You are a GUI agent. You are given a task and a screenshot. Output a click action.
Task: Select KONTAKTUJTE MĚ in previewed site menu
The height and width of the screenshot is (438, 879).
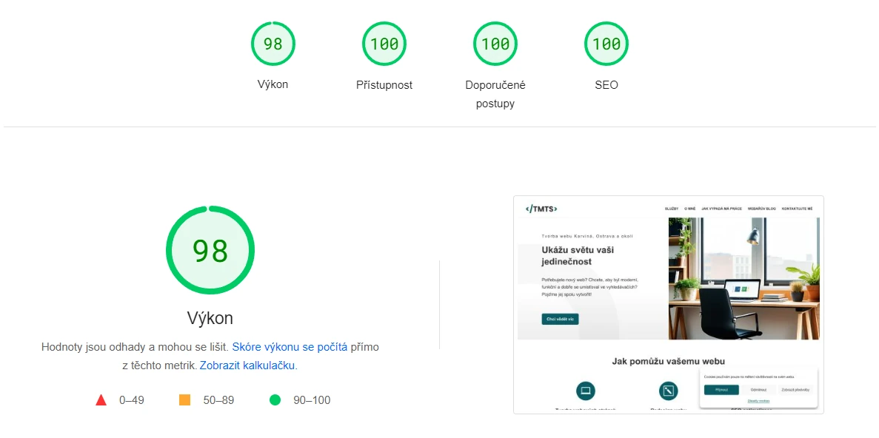click(x=797, y=209)
